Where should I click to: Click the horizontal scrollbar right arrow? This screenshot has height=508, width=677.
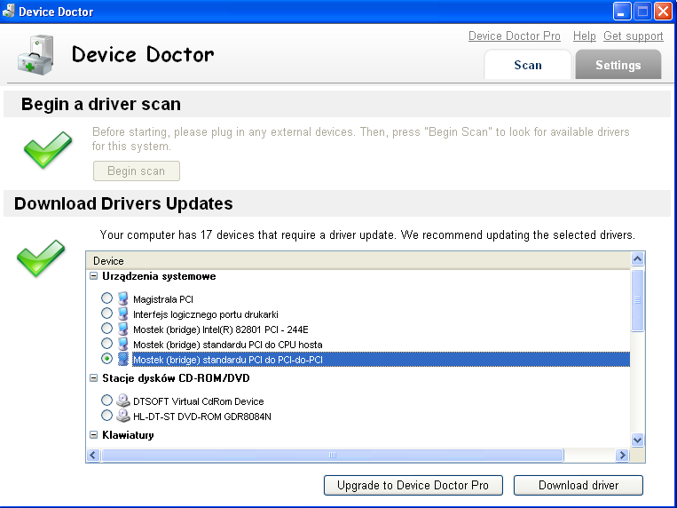coord(622,455)
